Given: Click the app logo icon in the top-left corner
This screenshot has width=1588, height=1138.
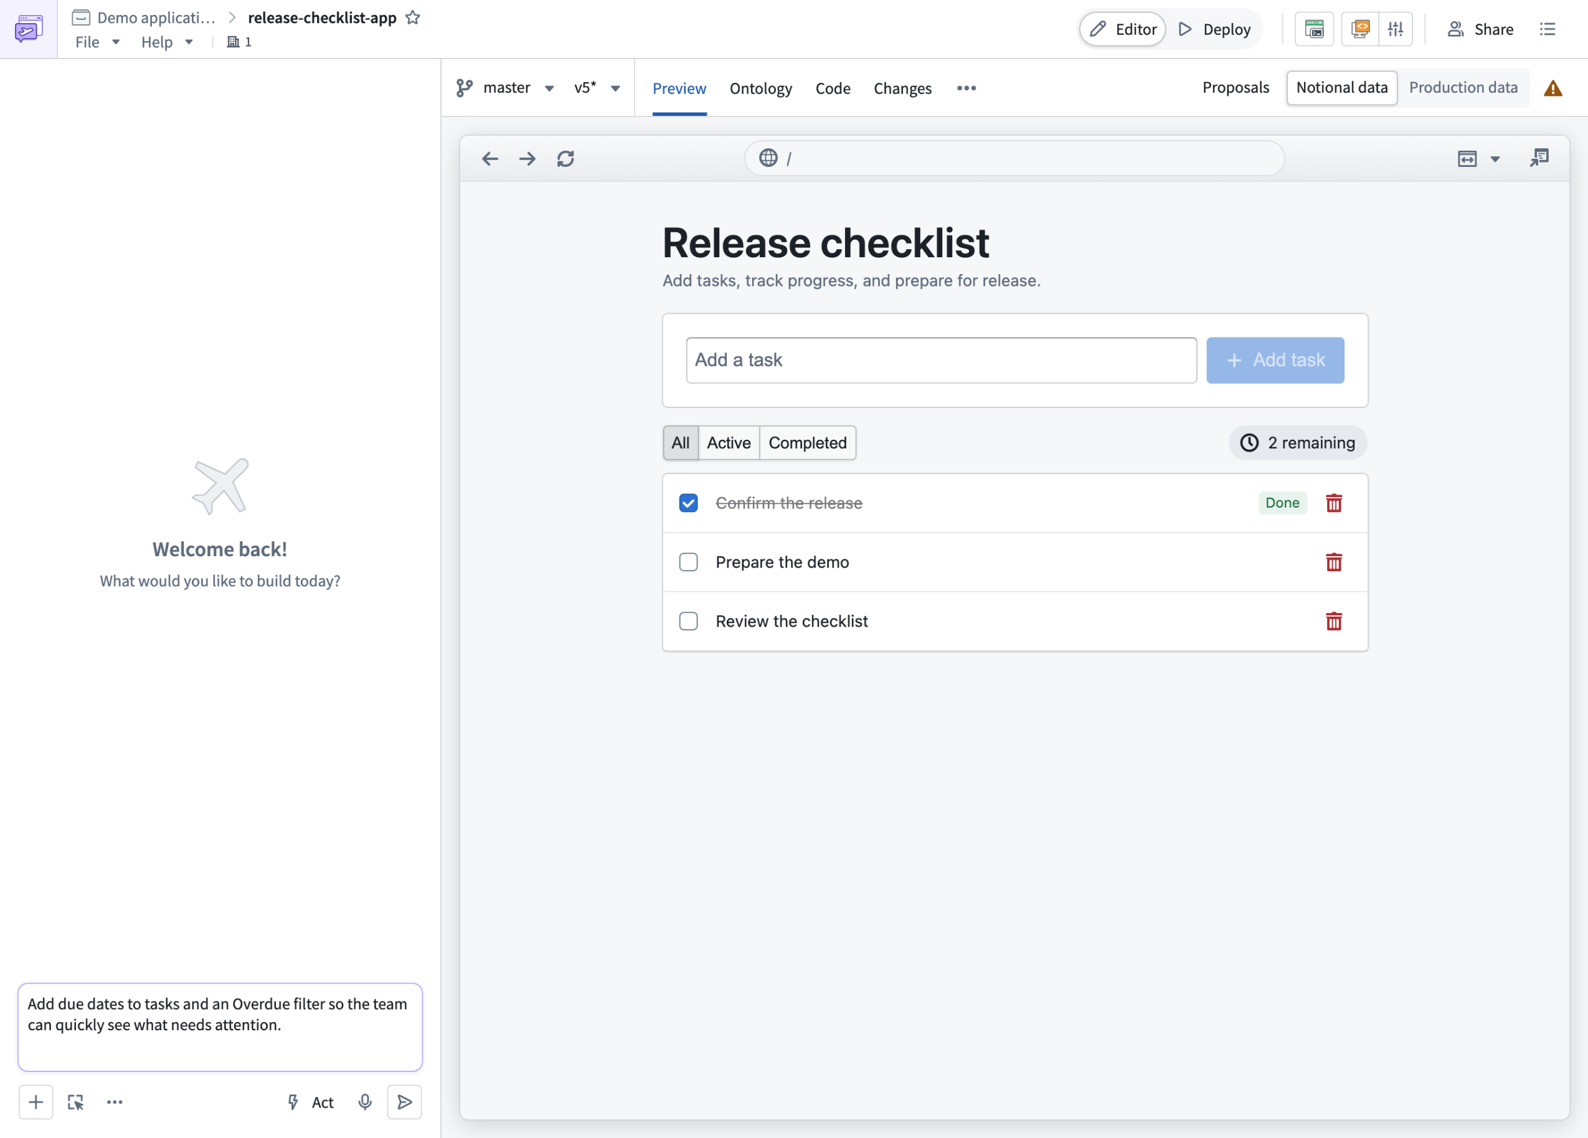Looking at the screenshot, I should (29, 29).
